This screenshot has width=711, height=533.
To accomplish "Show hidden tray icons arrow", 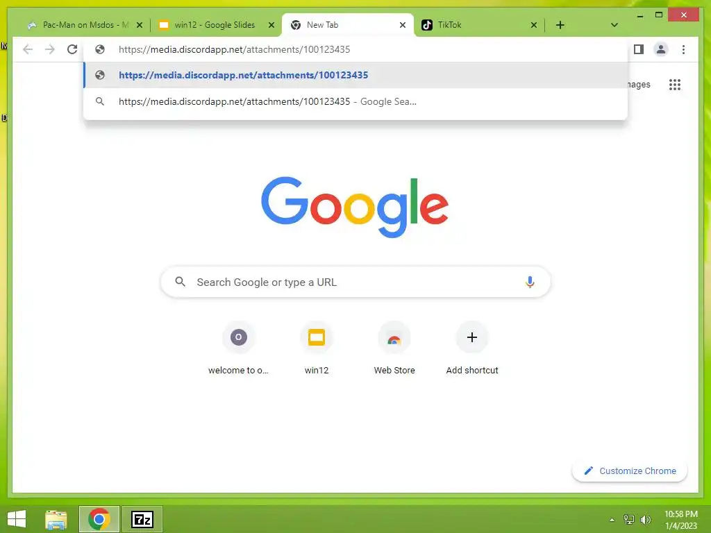I will click(x=612, y=520).
